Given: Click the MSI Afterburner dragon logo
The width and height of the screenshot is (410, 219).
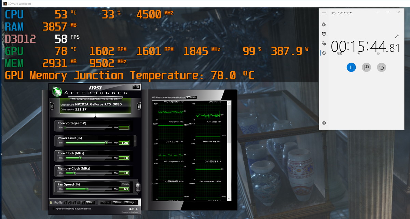Looking at the screenshot, I should [x=57, y=92].
